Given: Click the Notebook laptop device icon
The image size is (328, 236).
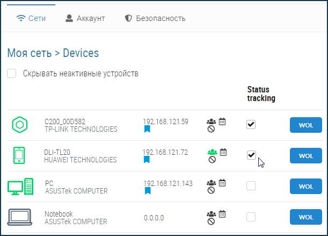Looking at the screenshot, I should (x=20, y=217).
